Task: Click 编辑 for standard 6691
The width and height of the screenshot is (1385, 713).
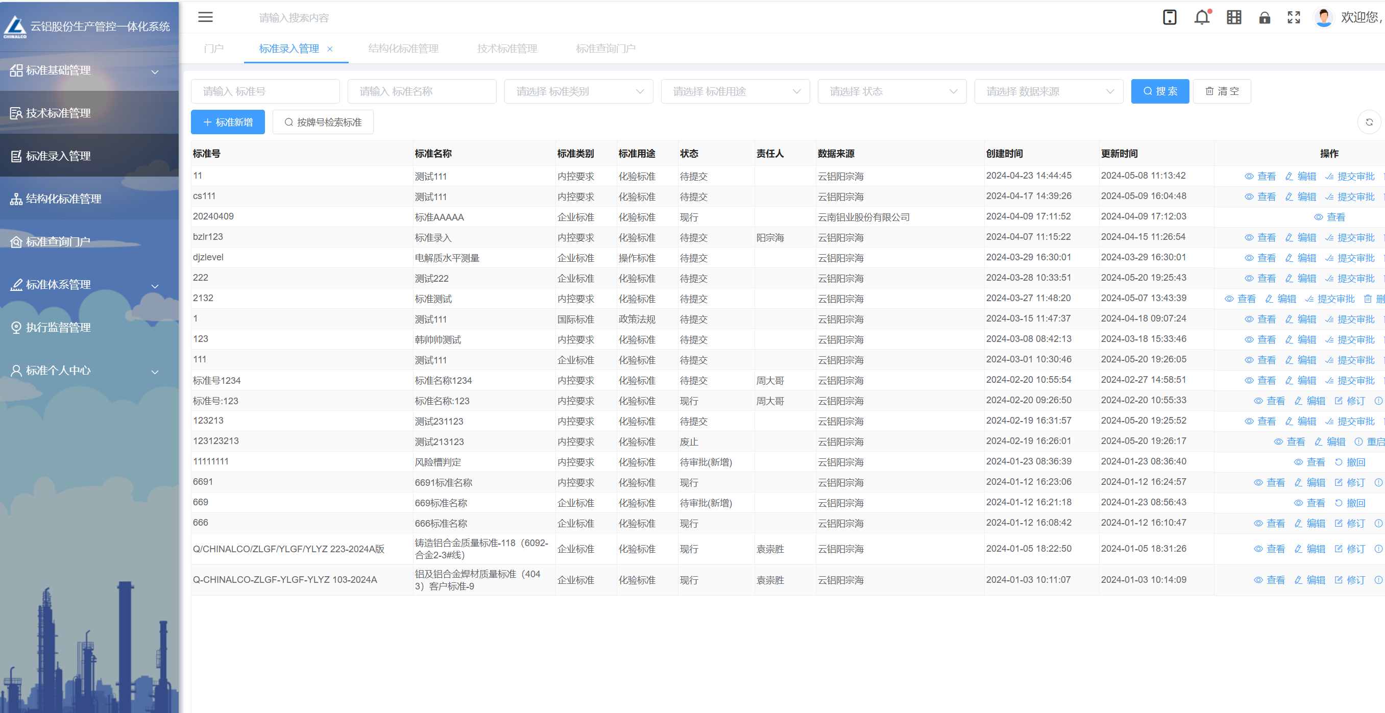Action: coord(1310,483)
